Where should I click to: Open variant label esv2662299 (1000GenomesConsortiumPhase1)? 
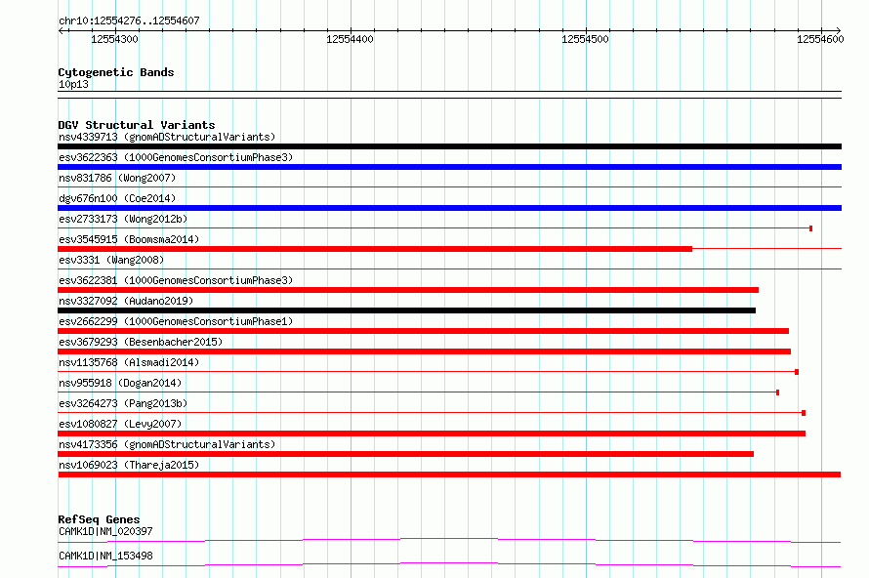click(176, 321)
